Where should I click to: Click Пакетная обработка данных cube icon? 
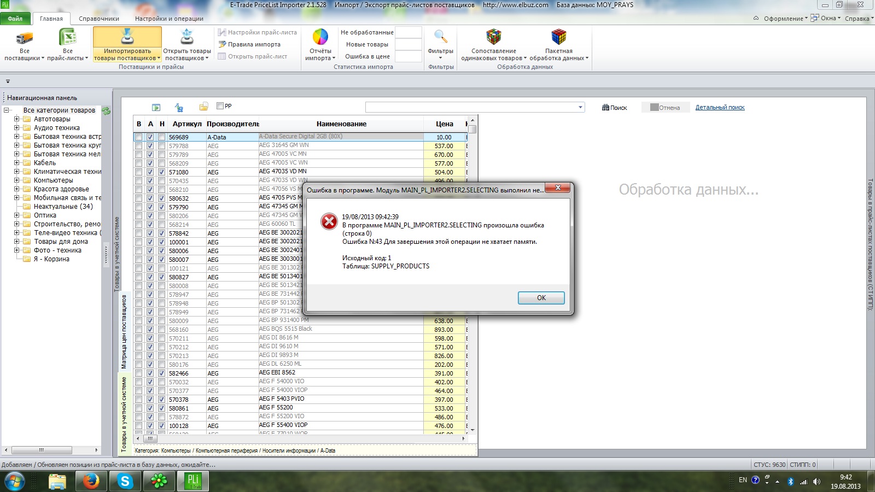click(x=558, y=37)
